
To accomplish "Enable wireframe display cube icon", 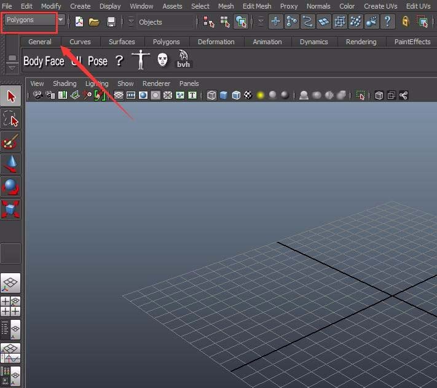I will [211, 95].
